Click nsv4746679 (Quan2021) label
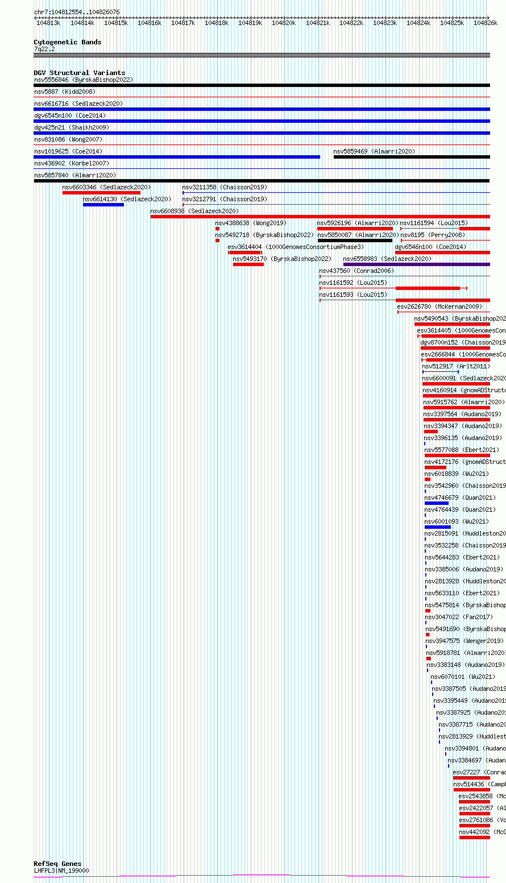The height and width of the screenshot is (883, 506). point(460,498)
